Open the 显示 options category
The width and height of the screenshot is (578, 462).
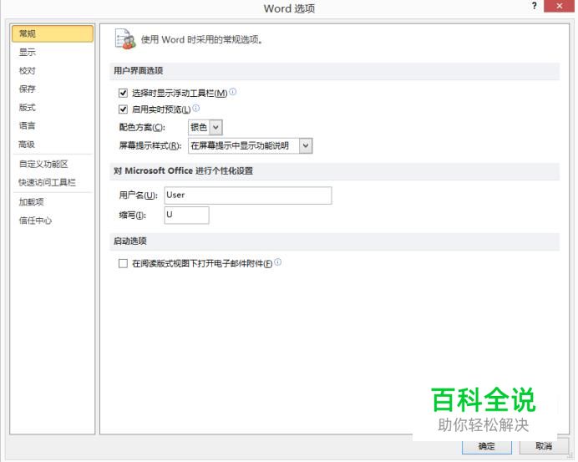pyautogui.click(x=28, y=52)
